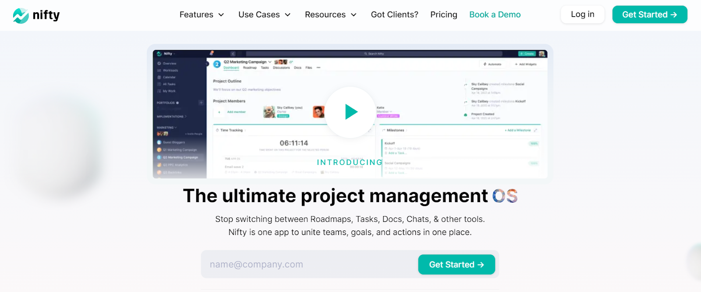Select Discussions tab in video preview
The image size is (701, 292).
pyautogui.click(x=281, y=68)
